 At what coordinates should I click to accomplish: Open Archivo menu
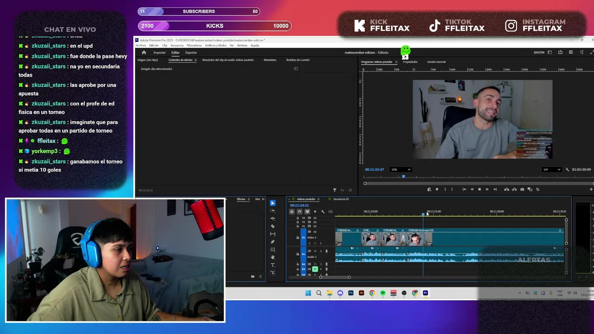(x=141, y=45)
